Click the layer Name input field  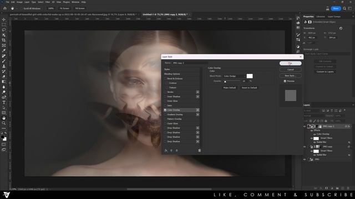click(190, 63)
